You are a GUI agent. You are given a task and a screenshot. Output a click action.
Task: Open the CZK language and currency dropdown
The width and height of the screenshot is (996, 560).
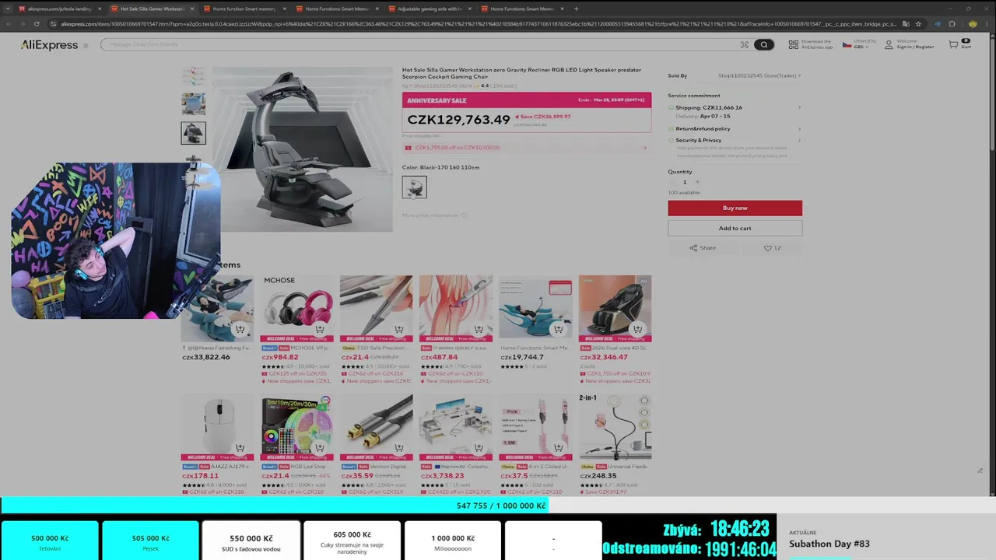tap(859, 44)
